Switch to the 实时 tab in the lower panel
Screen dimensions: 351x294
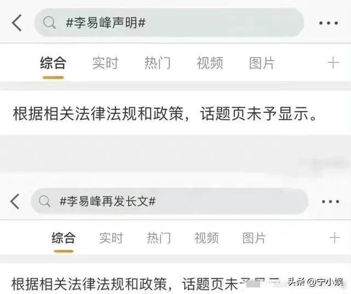(111, 238)
